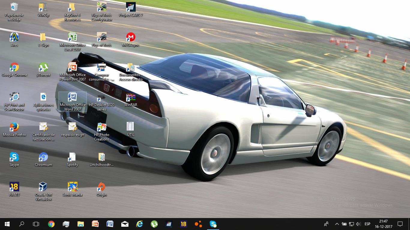
Task: Check the battery status tray icon
Action: pos(344,224)
